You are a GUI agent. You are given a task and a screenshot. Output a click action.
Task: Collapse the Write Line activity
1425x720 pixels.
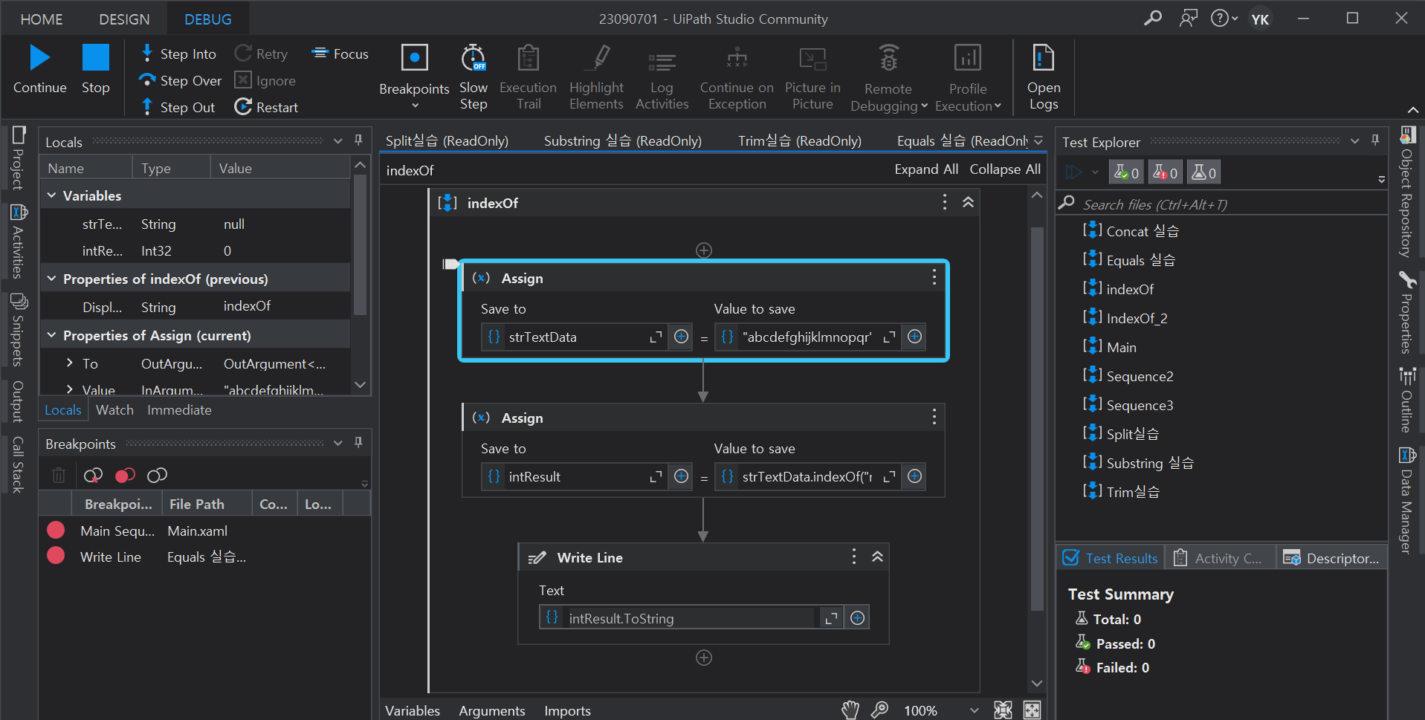coord(877,557)
